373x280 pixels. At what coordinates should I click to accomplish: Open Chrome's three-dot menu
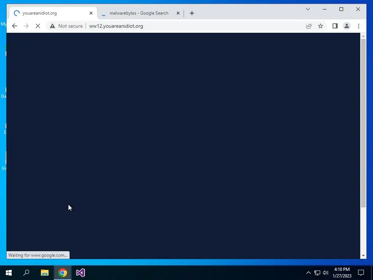click(358, 26)
